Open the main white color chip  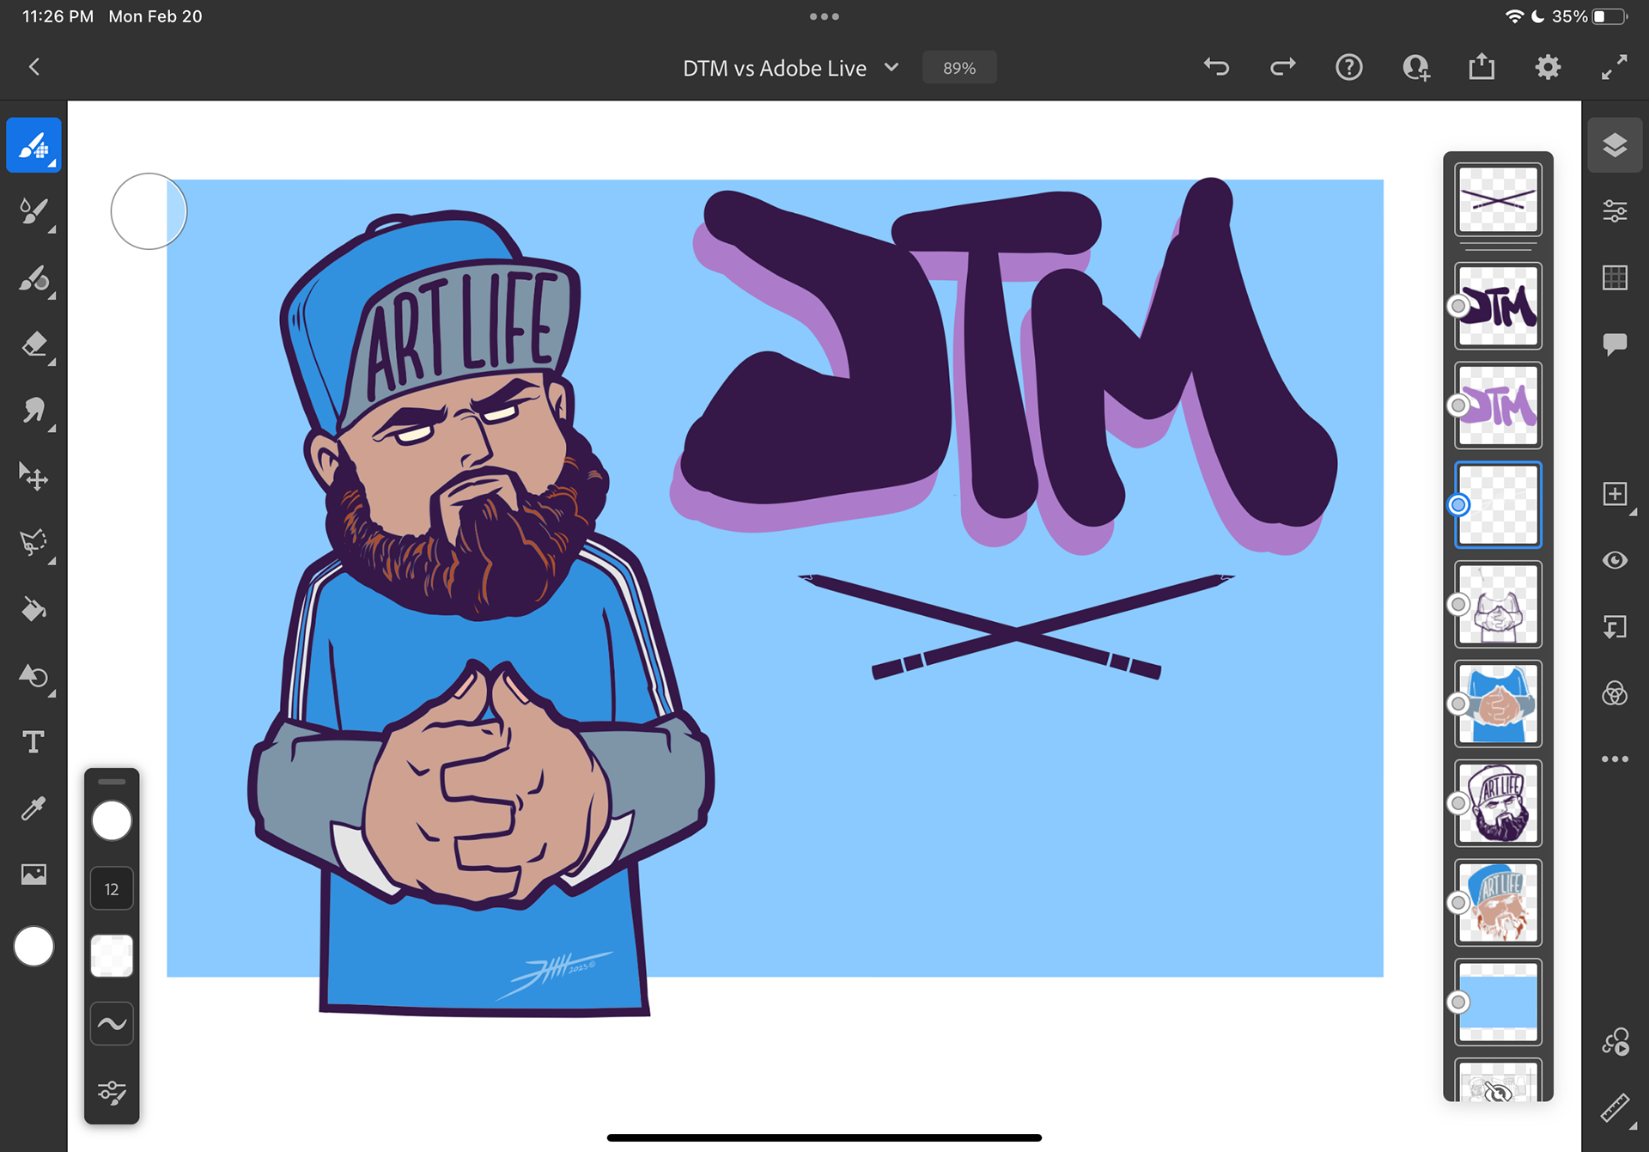(x=33, y=947)
